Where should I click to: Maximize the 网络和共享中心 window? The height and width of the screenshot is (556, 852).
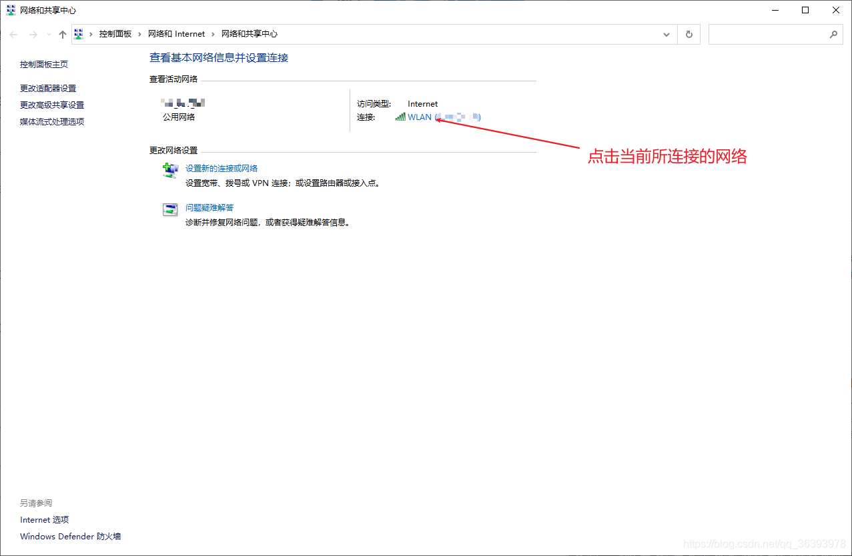[805, 10]
